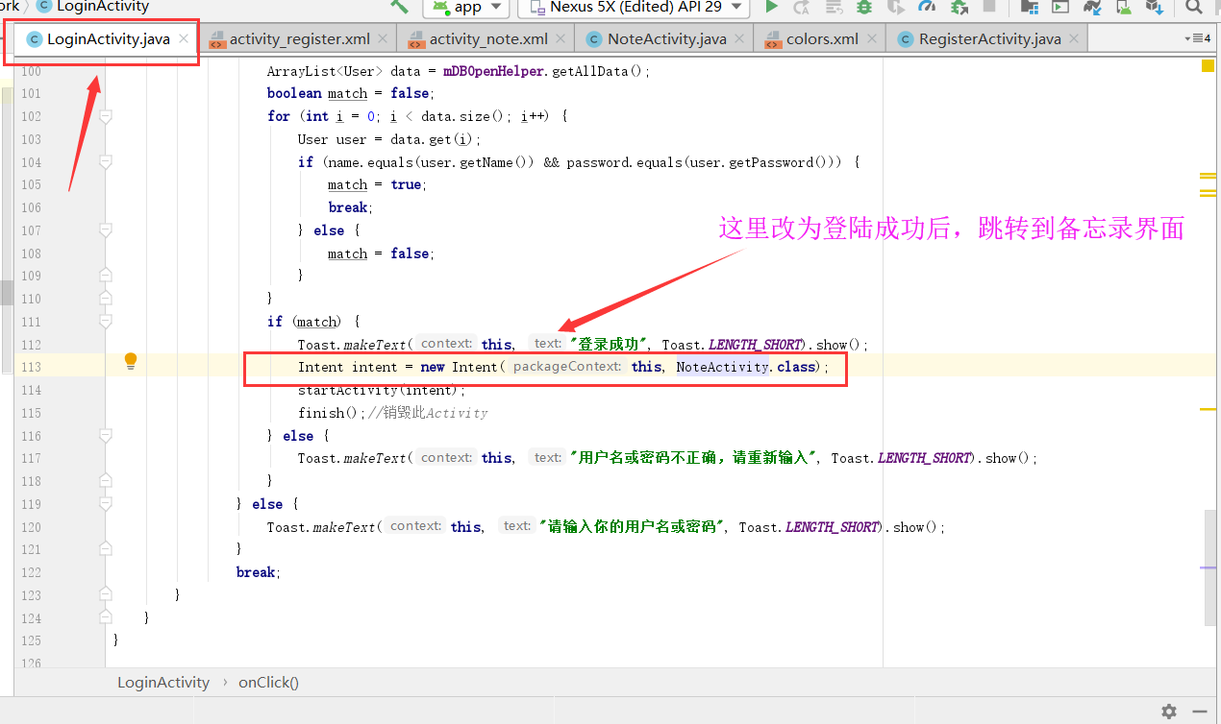Click the Apply Changes and Restart Activity icon
Viewport: 1221px width, 724px height.
click(801, 7)
